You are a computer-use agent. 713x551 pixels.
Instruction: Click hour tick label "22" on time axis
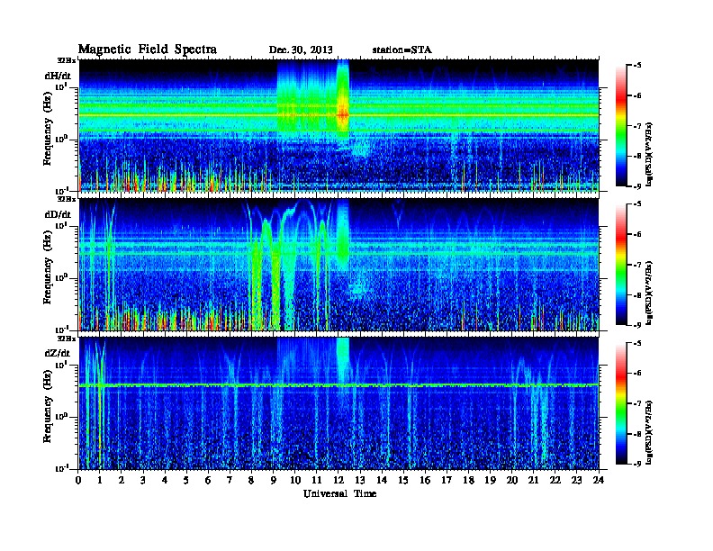pos(555,480)
